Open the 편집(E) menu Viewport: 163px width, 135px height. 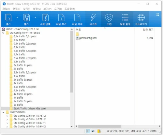click(x=17, y=9)
